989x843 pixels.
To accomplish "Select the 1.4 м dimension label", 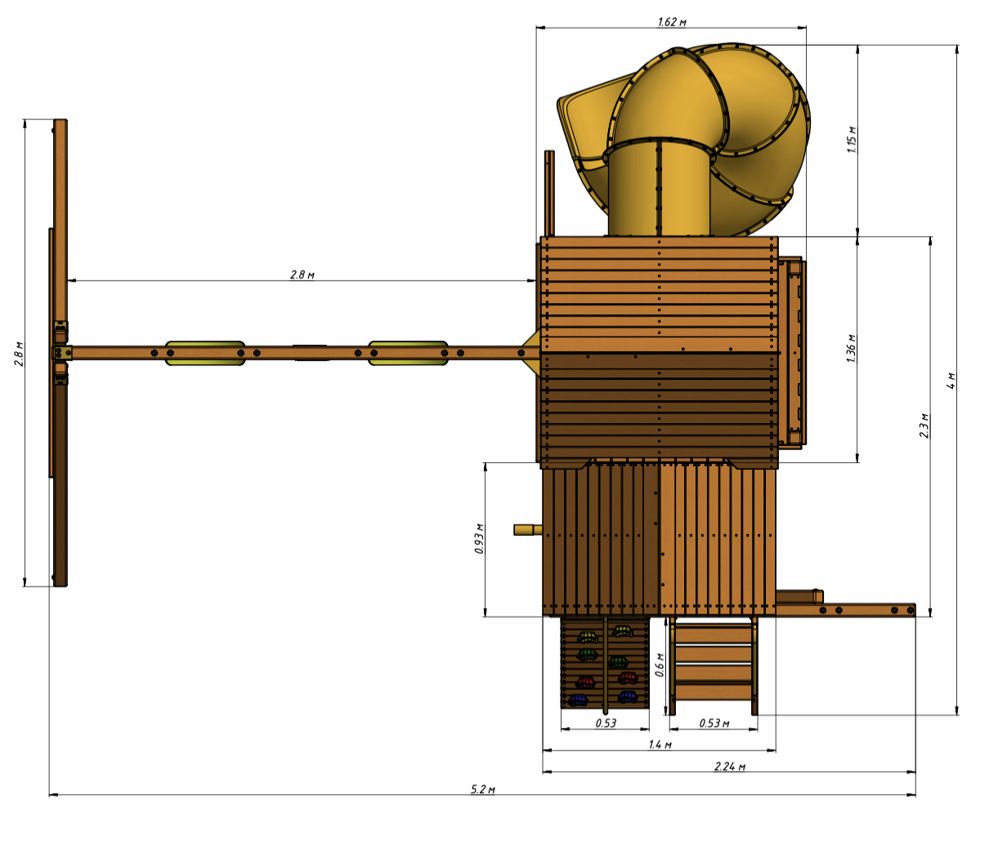I will pos(660,744).
